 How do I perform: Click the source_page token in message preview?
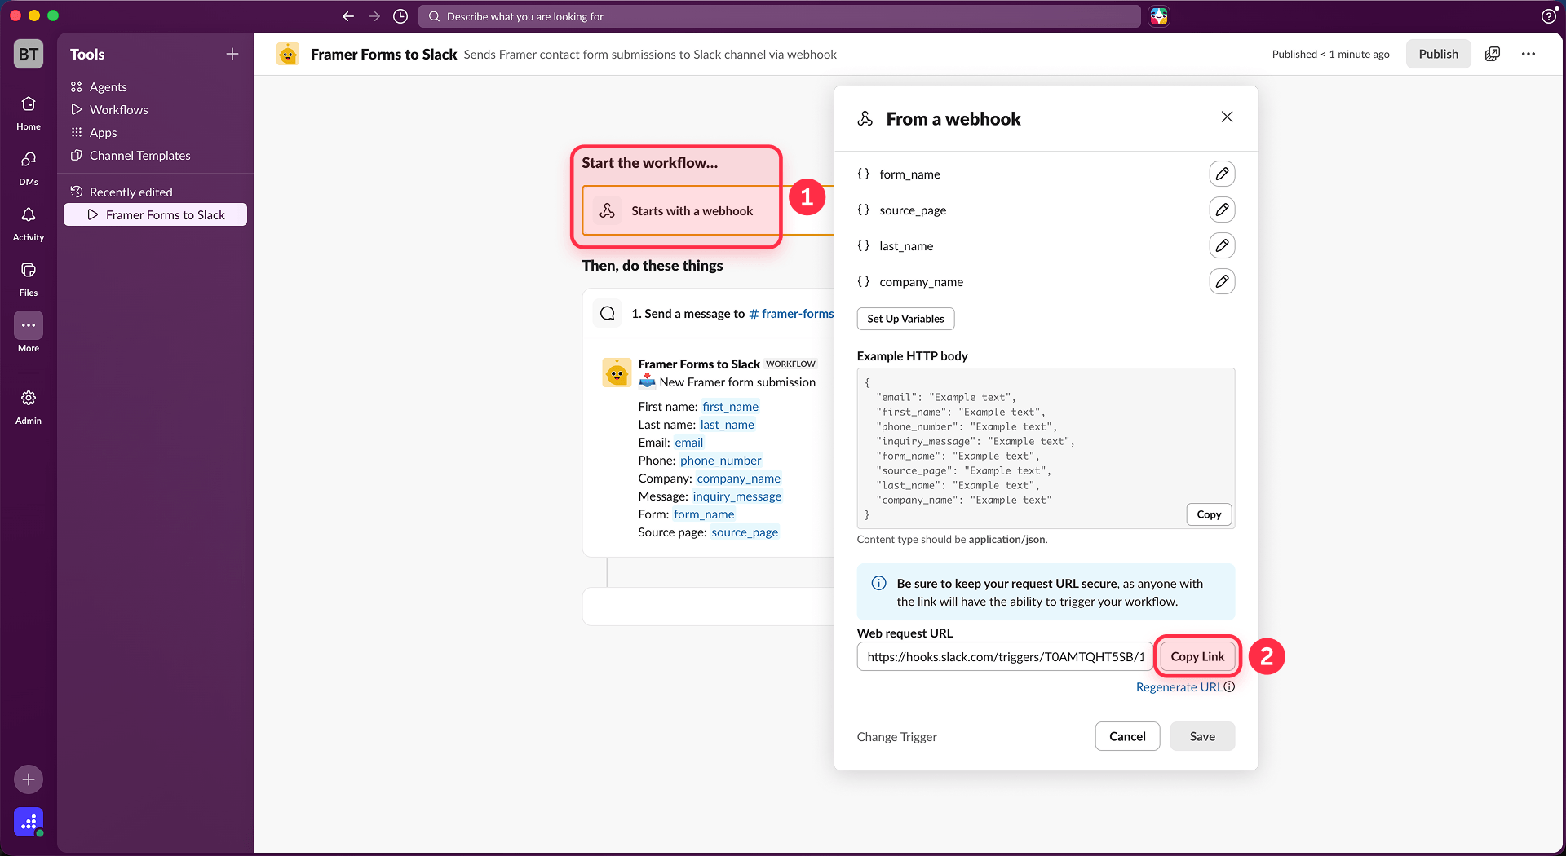click(x=745, y=532)
